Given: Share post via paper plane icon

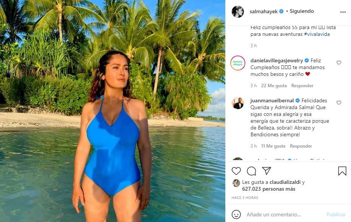Looking at the screenshot, I should coord(267,171).
